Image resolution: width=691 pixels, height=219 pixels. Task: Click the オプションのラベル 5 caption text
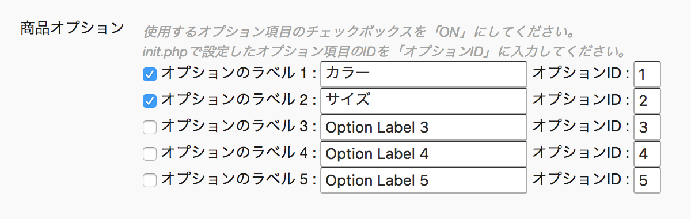click(x=238, y=180)
